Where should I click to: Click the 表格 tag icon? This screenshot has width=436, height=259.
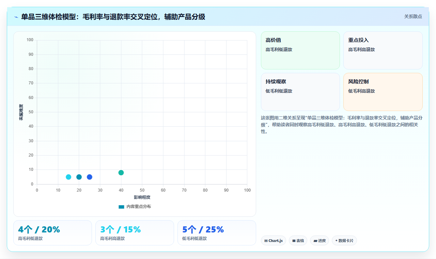[x=294, y=241]
